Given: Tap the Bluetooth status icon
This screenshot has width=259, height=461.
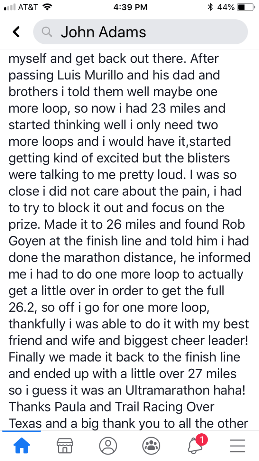Looking at the screenshot, I should point(210,7).
